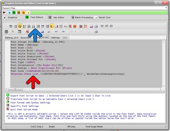Toggle the highlighted 'L' endian button
The height and width of the screenshot is (131, 170).
pos(52,26)
